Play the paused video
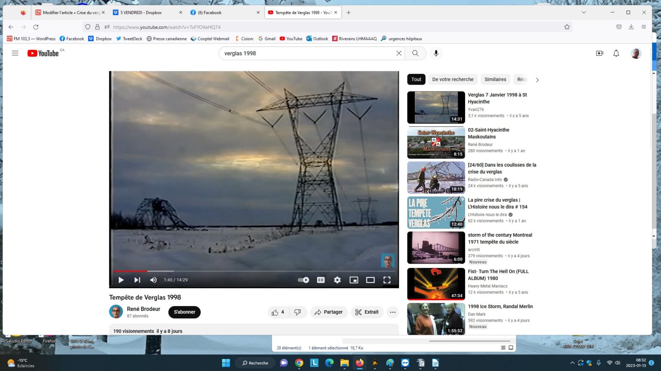The height and width of the screenshot is (371, 661). point(121,280)
